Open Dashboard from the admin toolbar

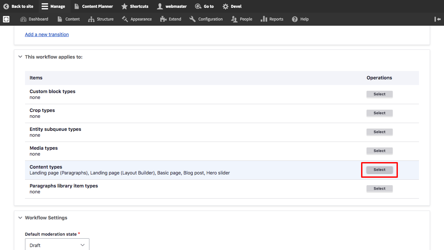(34, 19)
